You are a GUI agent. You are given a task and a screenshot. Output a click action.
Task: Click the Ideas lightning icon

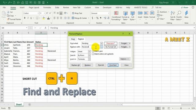click(187, 13)
